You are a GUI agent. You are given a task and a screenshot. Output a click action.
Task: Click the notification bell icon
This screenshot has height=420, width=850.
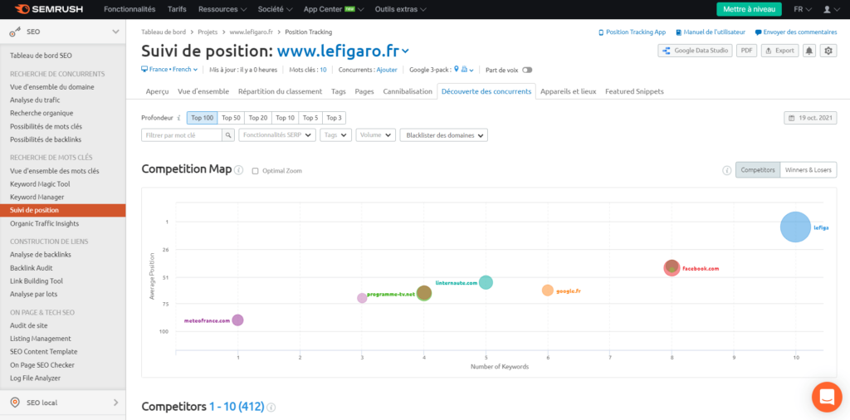click(x=808, y=51)
